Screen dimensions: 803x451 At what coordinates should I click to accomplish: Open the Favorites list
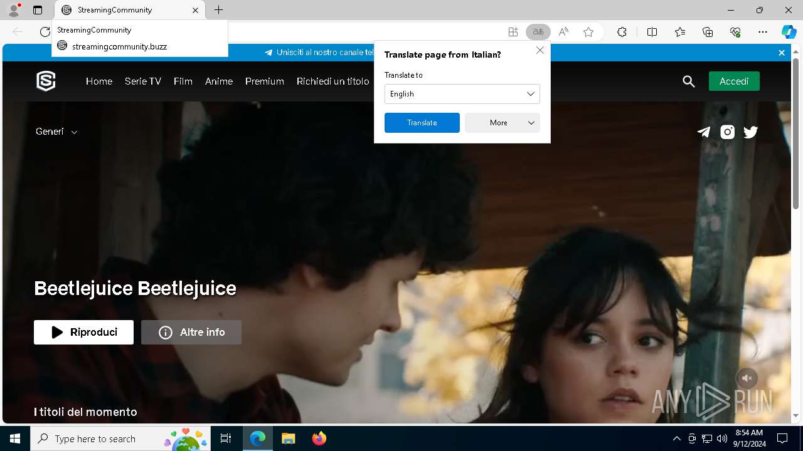point(680,32)
